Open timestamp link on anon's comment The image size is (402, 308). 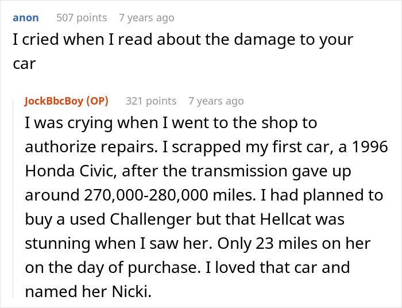pos(146,18)
